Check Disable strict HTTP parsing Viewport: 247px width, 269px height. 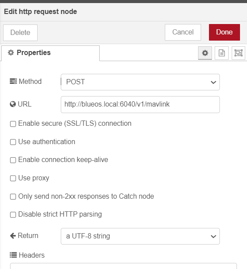[x=13, y=214]
